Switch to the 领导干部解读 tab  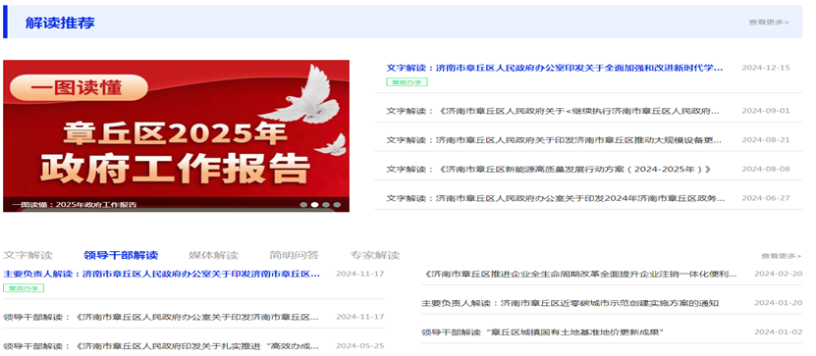(x=121, y=255)
